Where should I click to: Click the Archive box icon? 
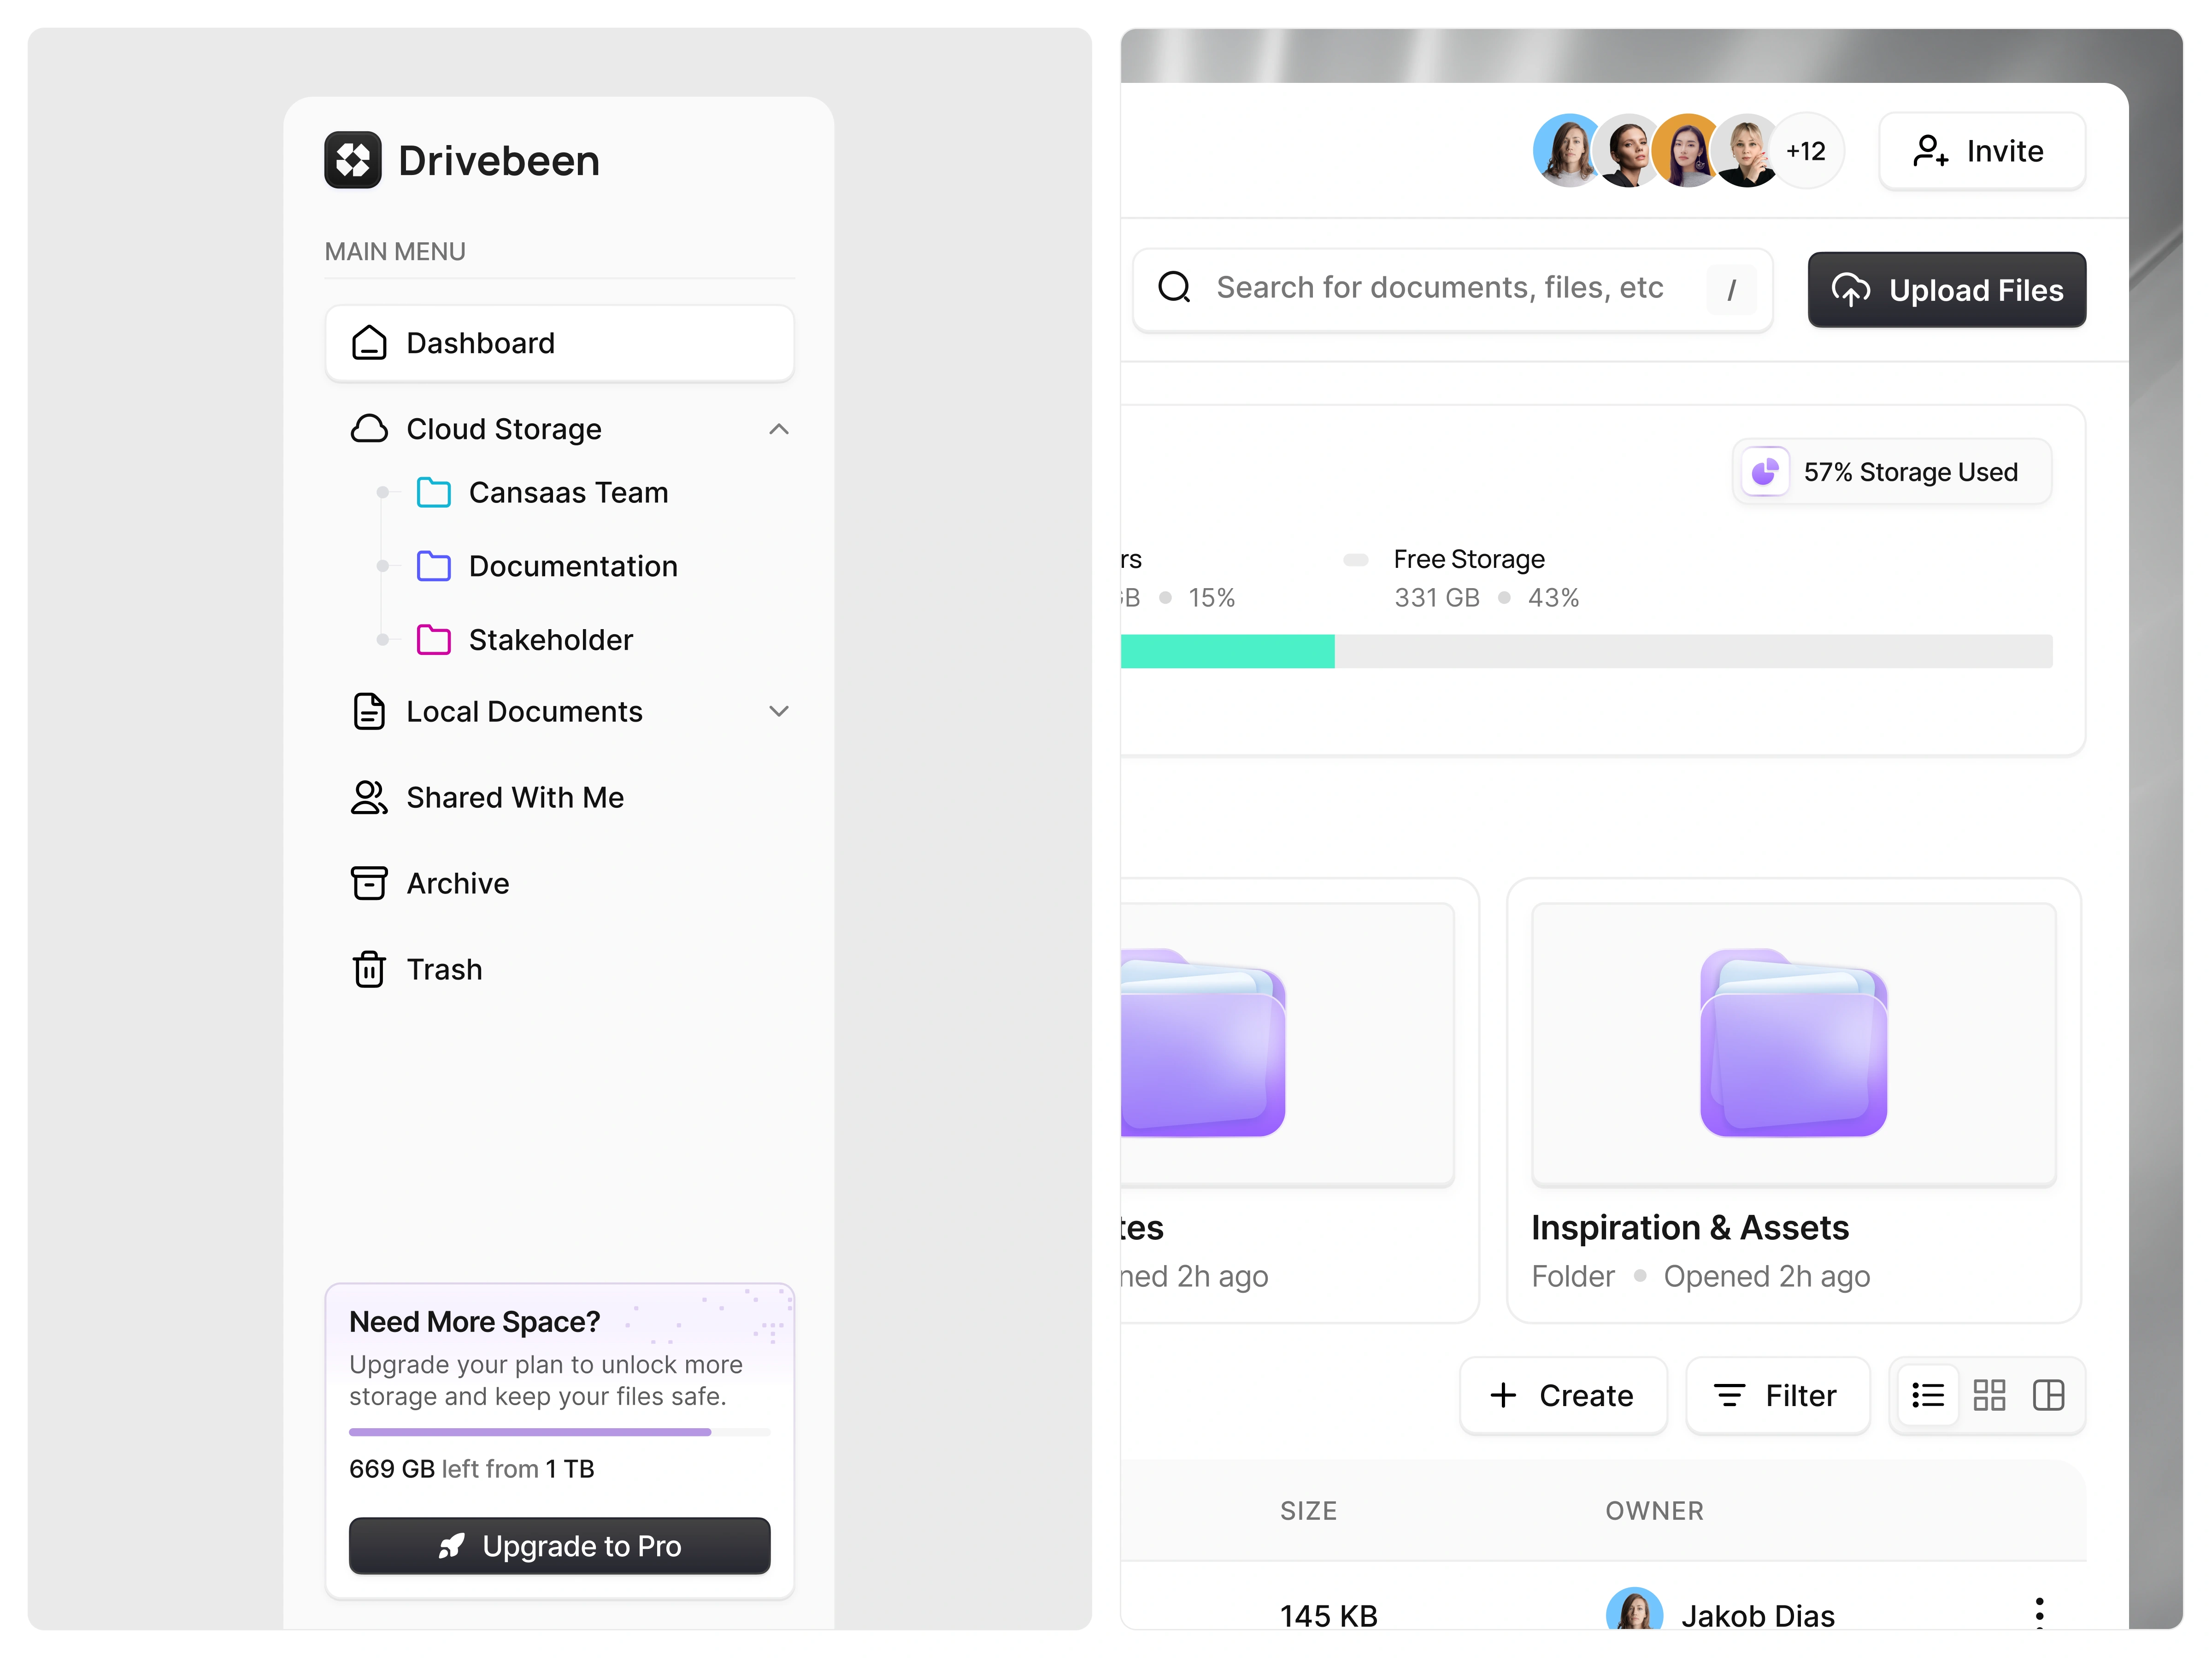click(369, 883)
